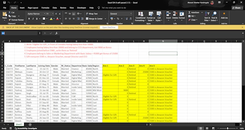245x130 pixels.
Task: Expand the AutoSum dropdown arrow
Action: point(202,12)
